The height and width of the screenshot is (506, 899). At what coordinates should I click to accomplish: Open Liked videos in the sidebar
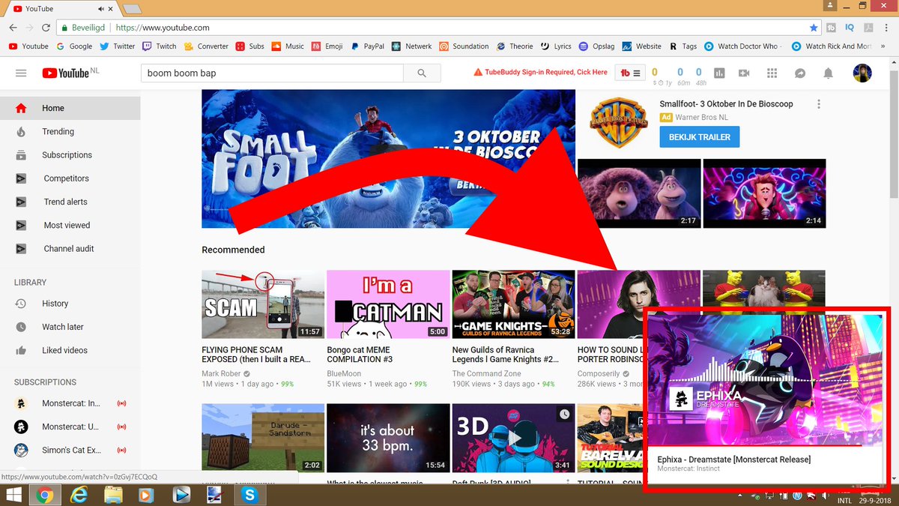[x=70, y=350]
